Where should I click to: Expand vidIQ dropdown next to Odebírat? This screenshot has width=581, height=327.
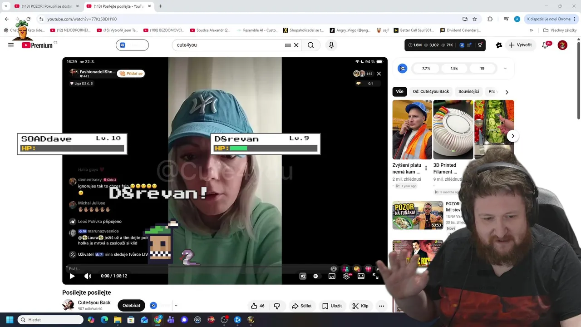176,306
